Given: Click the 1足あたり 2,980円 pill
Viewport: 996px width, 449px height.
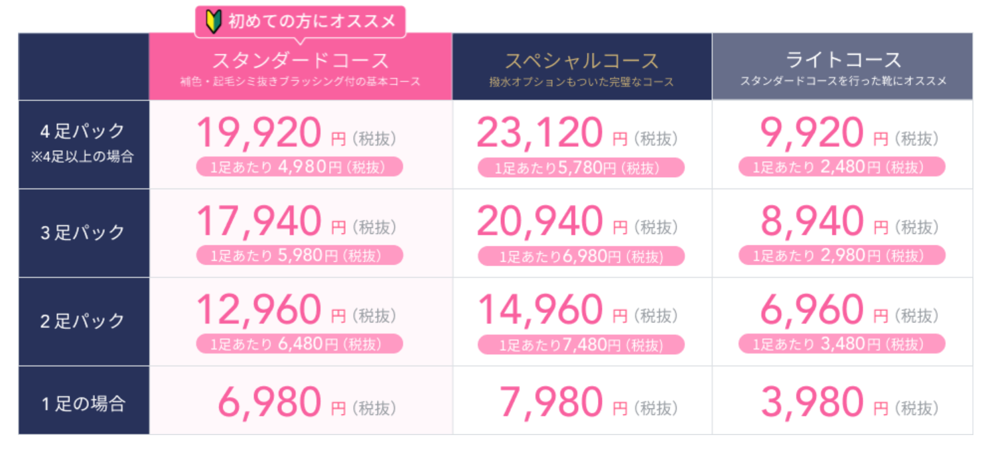Looking at the screenshot, I should click(841, 255).
